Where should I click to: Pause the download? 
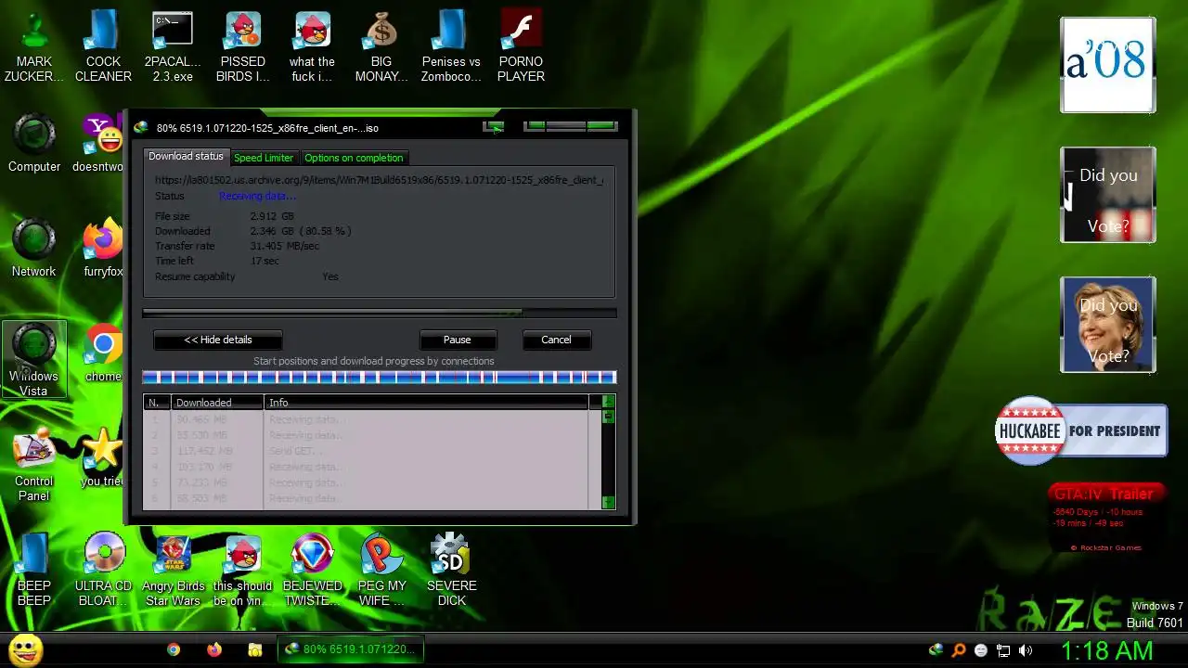[457, 340]
